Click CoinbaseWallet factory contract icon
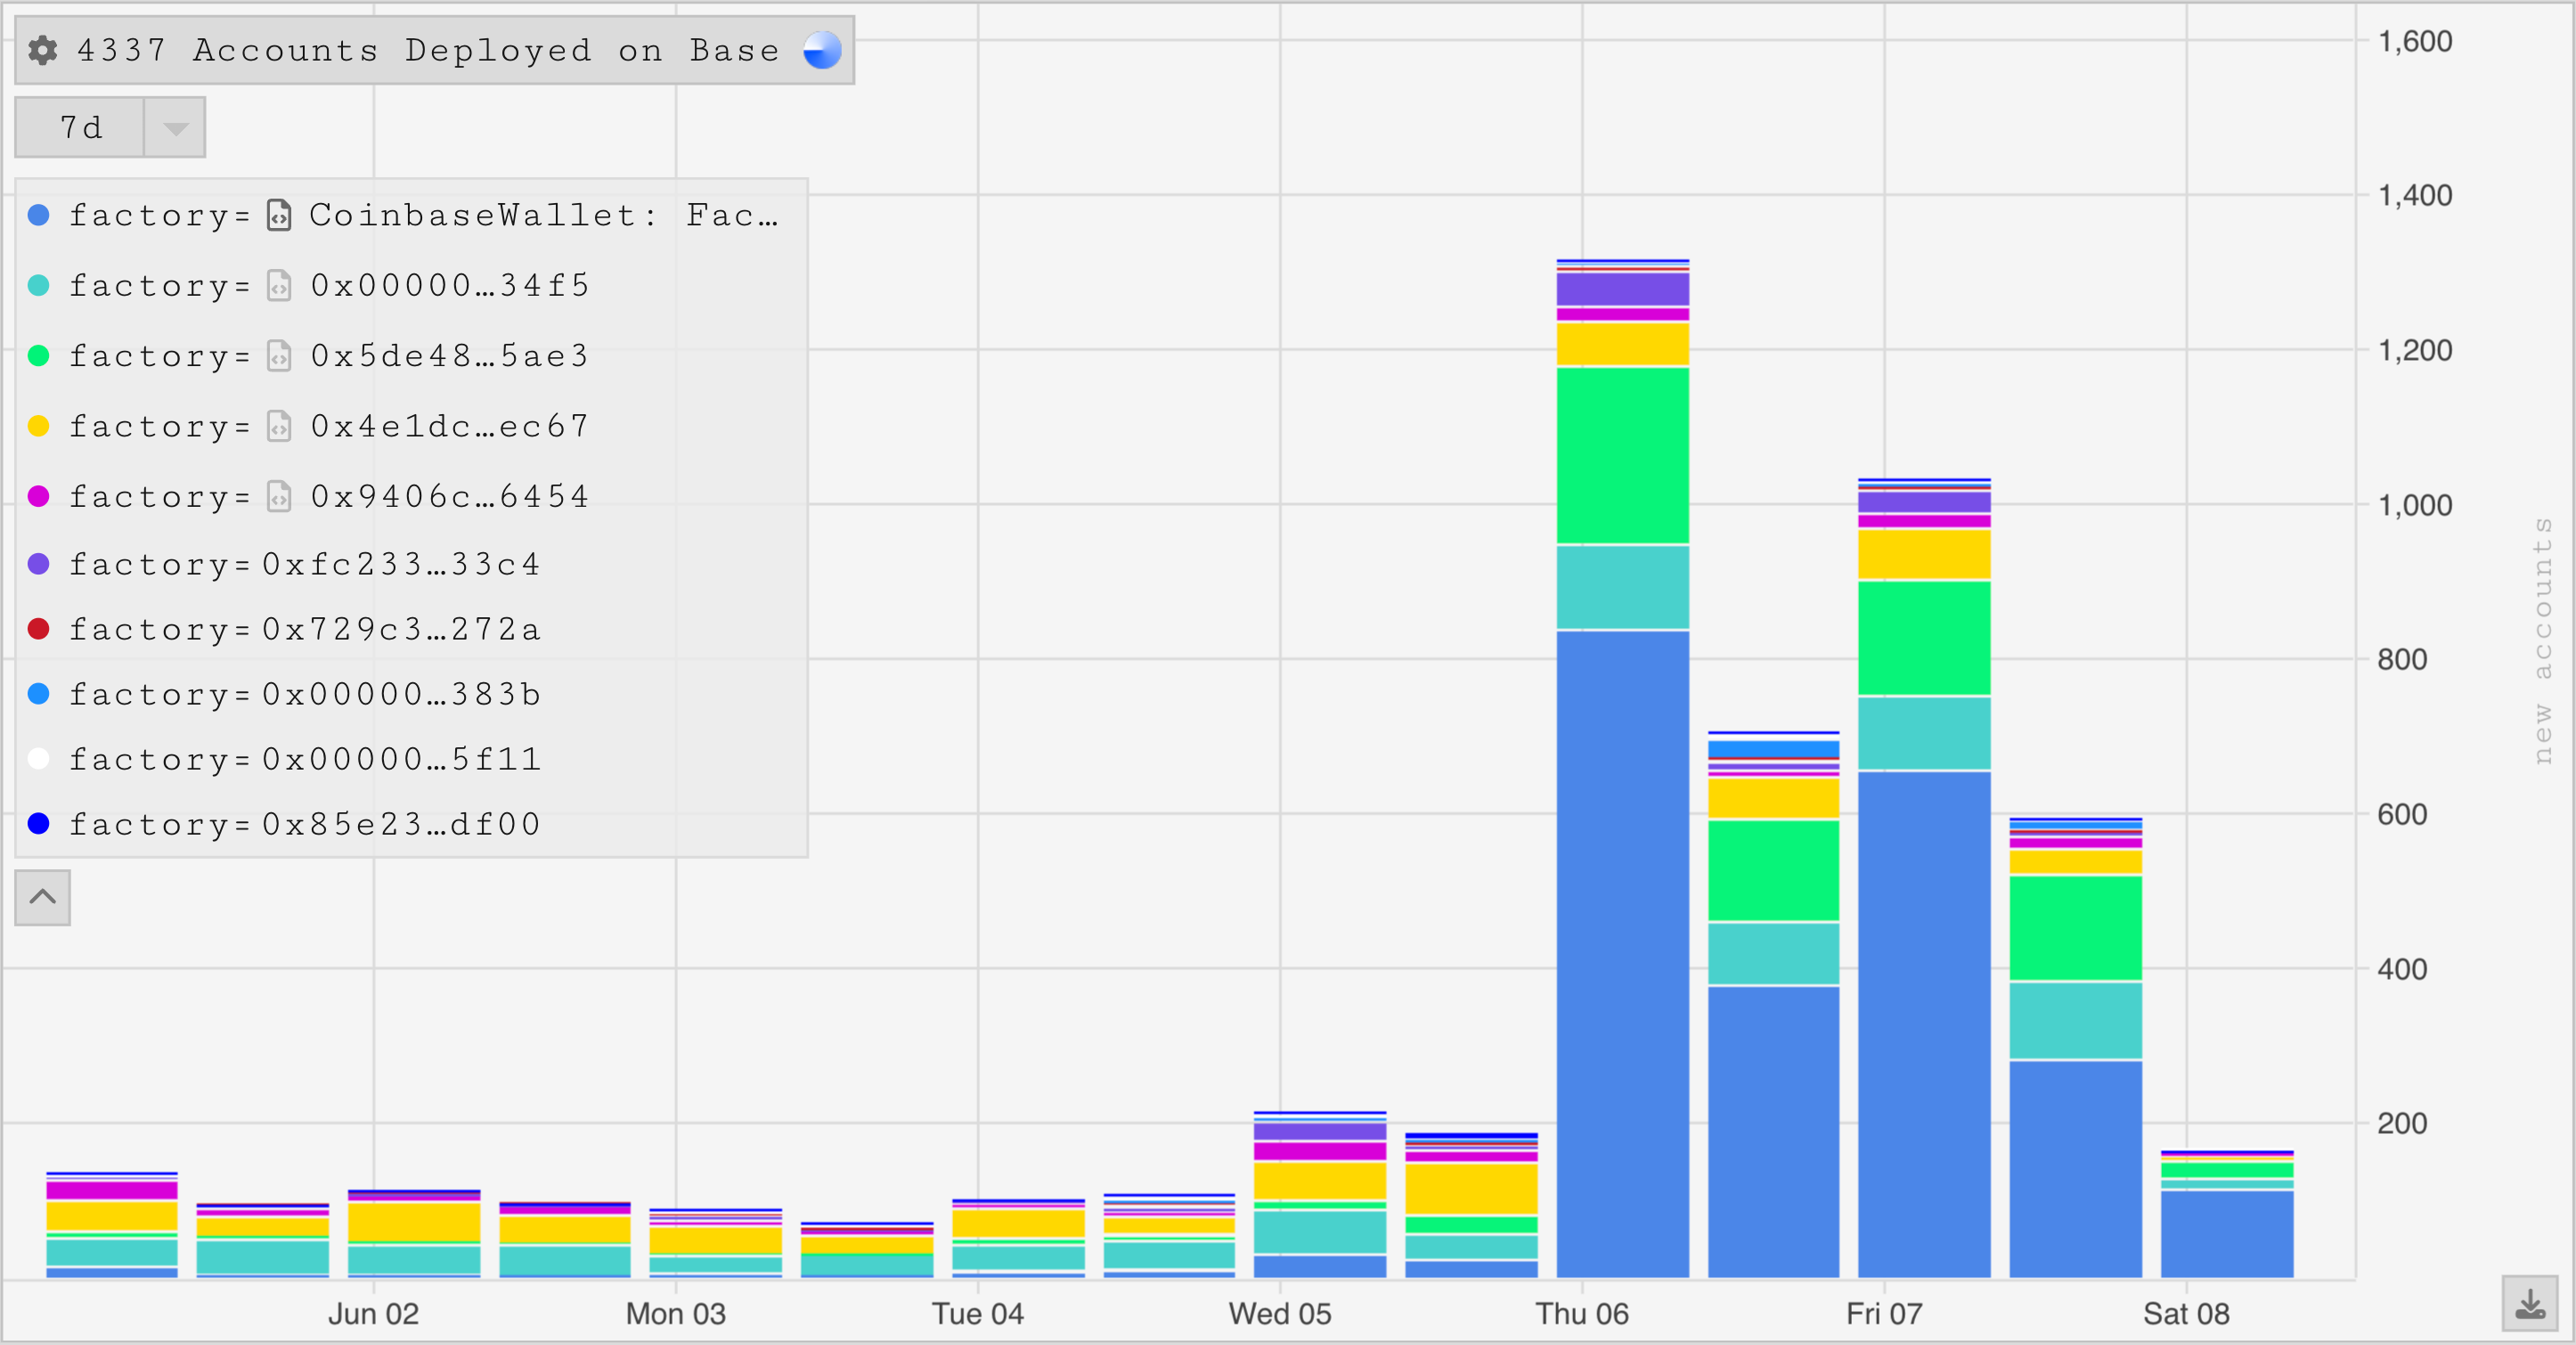The height and width of the screenshot is (1345, 2576). (279, 215)
